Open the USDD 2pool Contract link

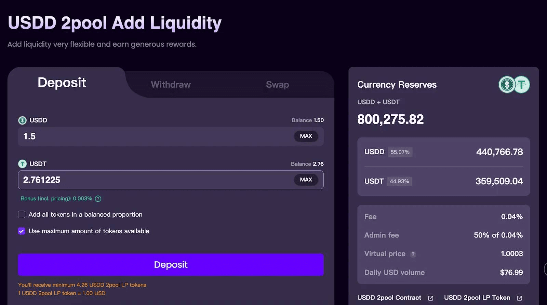point(389,298)
